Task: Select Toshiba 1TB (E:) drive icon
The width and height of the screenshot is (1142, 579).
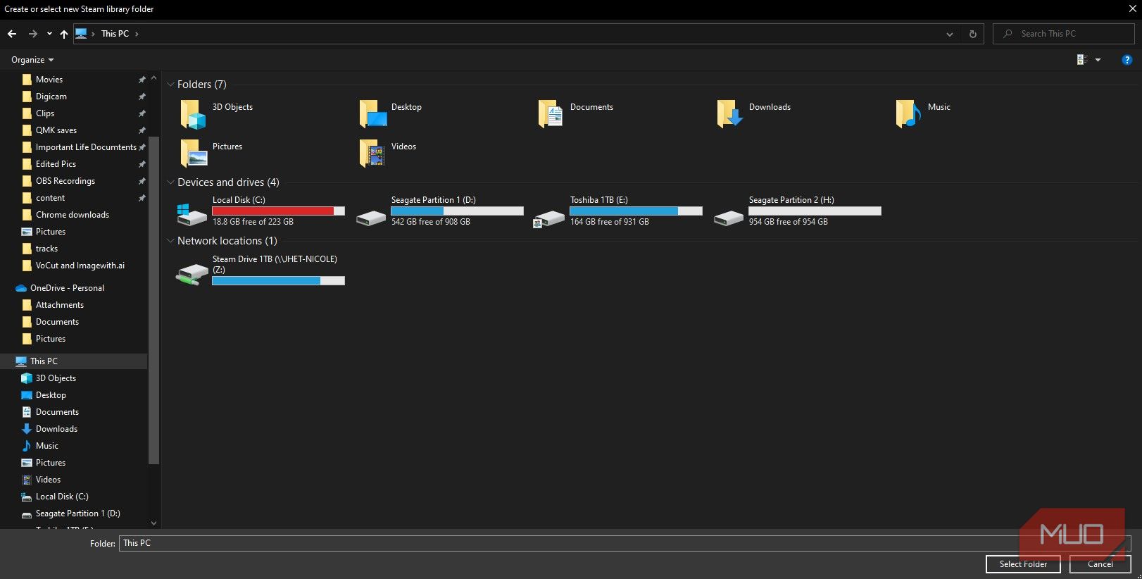Action: [549, 218]
